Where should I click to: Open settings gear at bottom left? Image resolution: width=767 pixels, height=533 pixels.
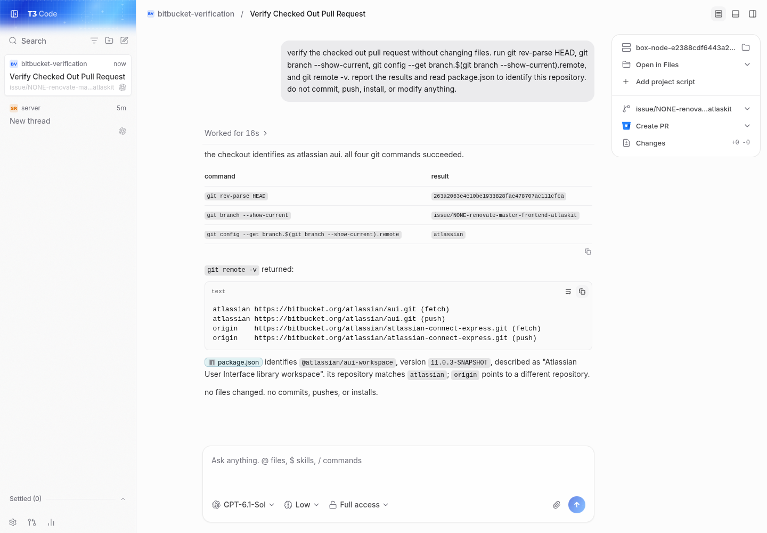[x=13, y=522]
